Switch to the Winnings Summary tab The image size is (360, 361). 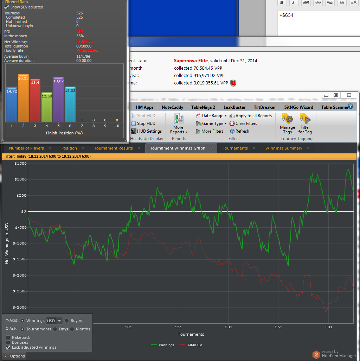(x=284, y=148)
